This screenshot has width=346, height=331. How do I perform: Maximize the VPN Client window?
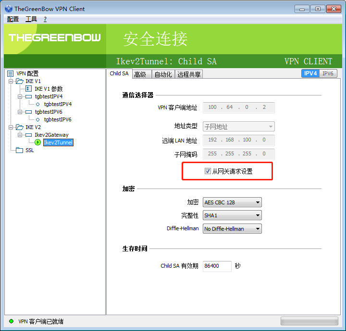318,9
